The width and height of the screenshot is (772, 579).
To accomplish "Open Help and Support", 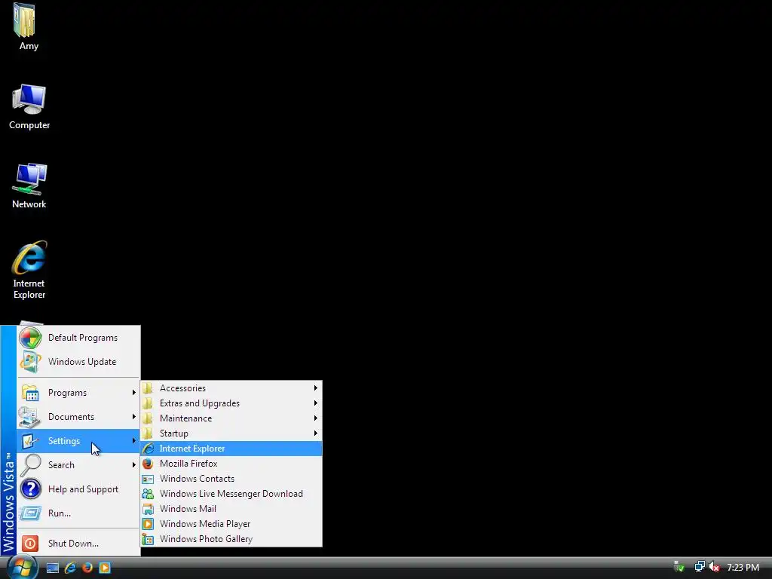I will pyautogui.click(x=78, y=489).
